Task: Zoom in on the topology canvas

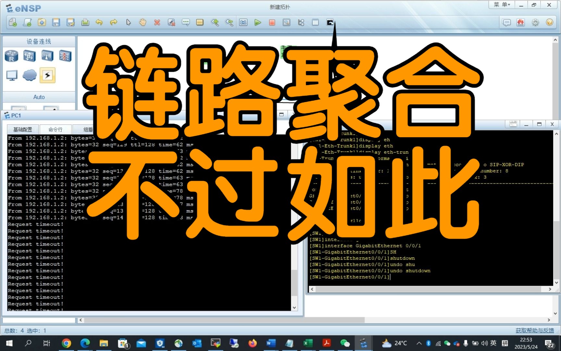Action: (215, 22)
